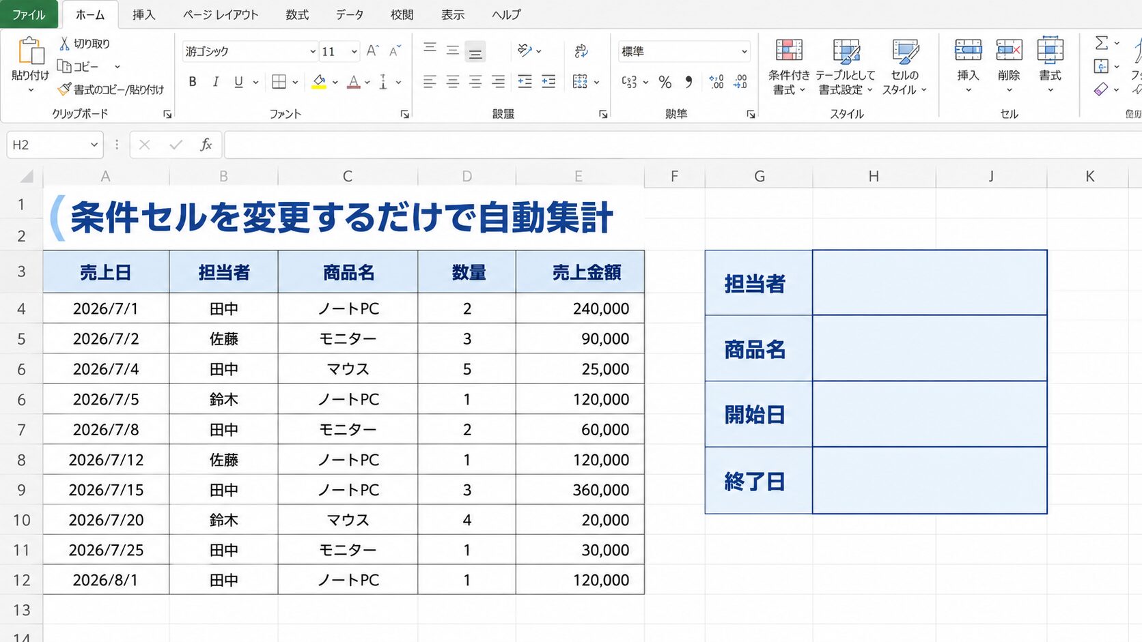Align text right
The image size is (1142, 642).
click(499, 82)
